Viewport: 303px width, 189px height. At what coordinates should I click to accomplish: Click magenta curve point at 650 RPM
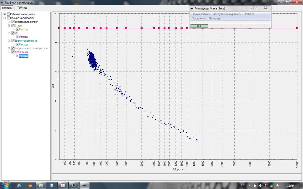[65, 28]
